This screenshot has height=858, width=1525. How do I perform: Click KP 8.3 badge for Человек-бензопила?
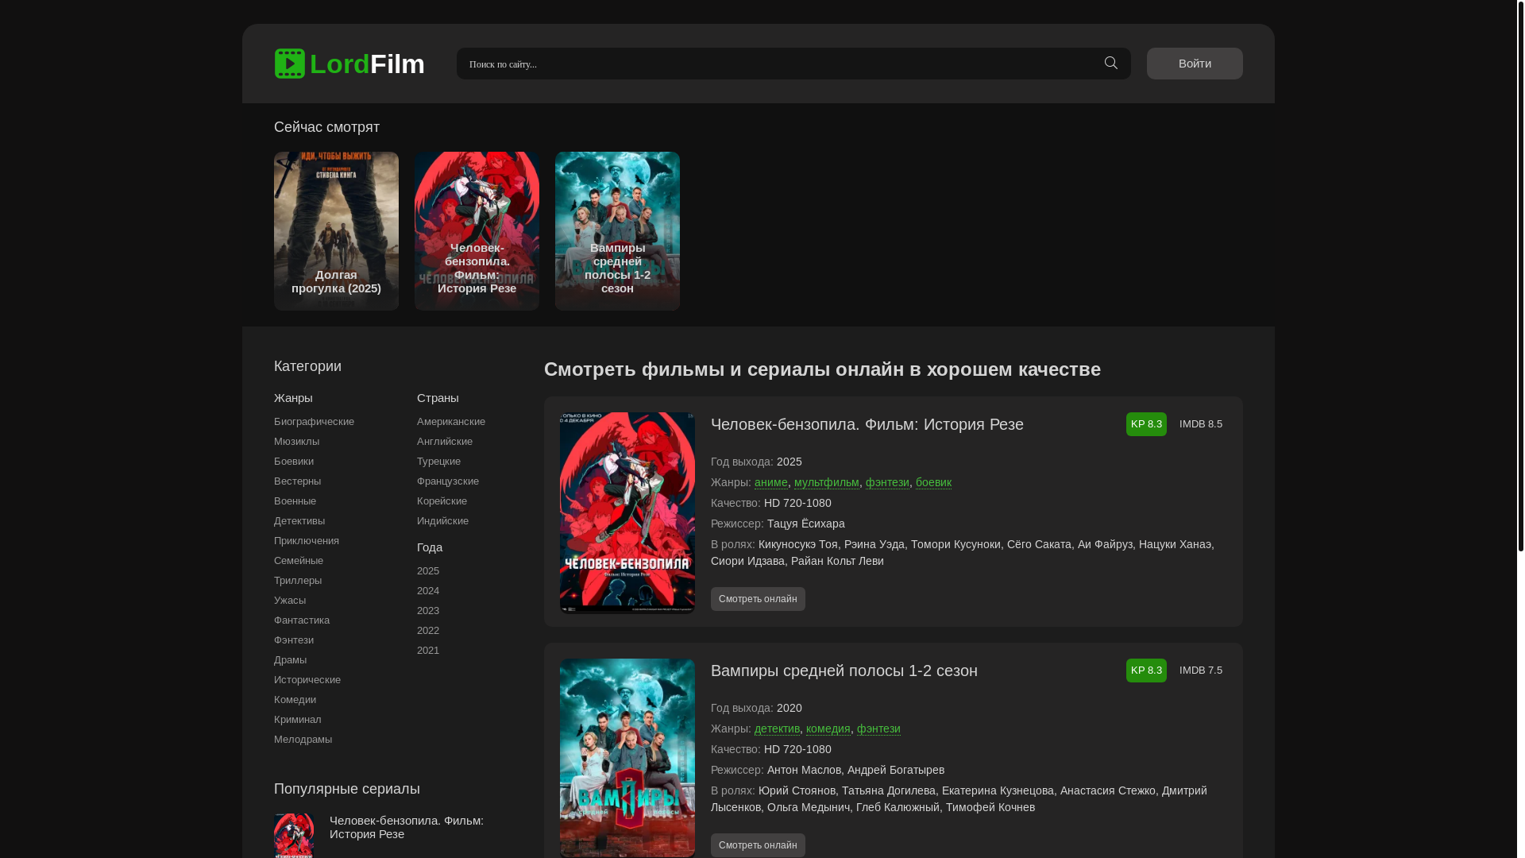point(1146,424)
